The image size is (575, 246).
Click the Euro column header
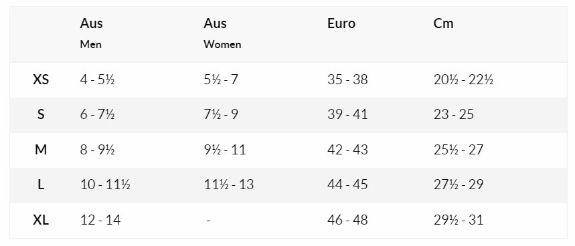[x=341, y=24]
